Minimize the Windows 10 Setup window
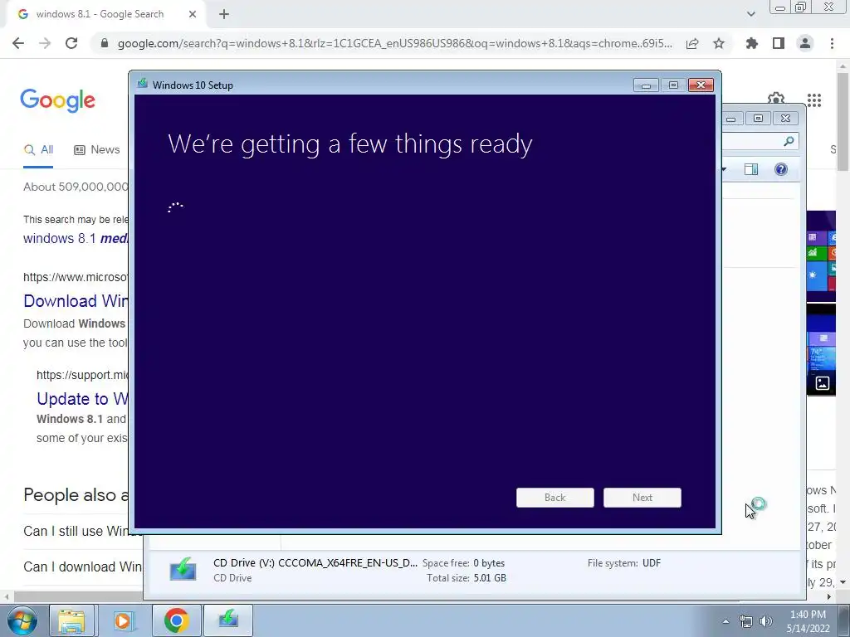The image size is (850, 637). 646,85
